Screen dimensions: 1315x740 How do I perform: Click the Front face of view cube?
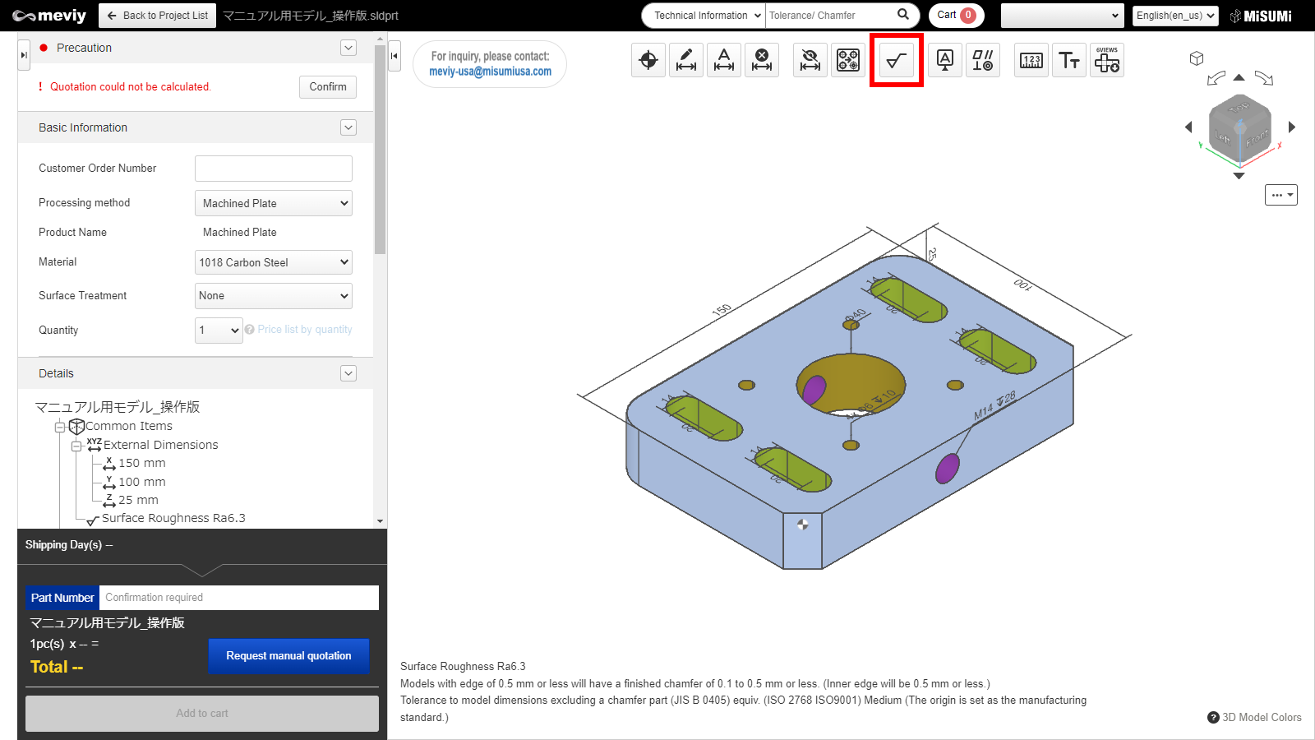(1257, 140)
